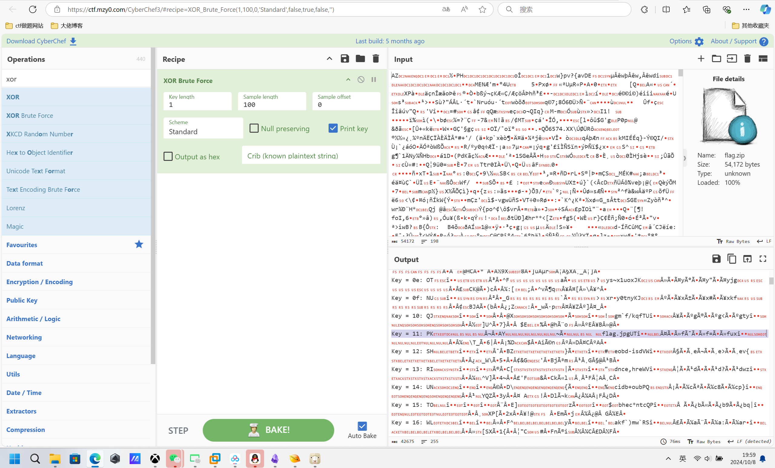
Task: Select the Magic operation
Action: click(76, 227)
